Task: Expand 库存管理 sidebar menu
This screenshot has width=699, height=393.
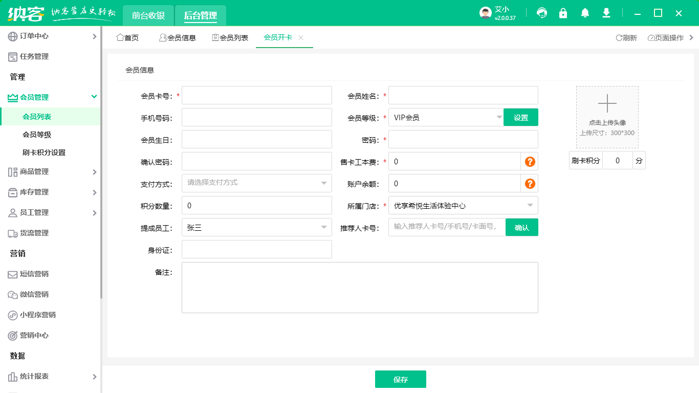Action: click(50, 192)
